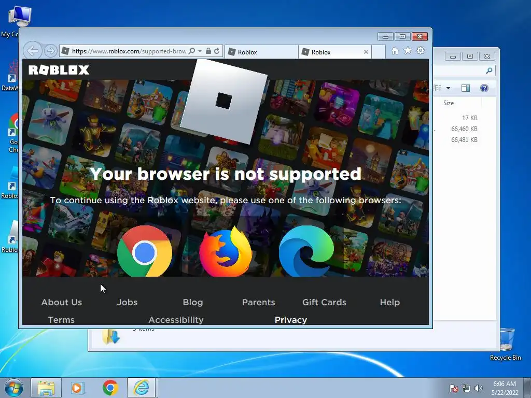Go to the browser Home page icon
This screenshot has width=531, height=398.
pos(395,51)
